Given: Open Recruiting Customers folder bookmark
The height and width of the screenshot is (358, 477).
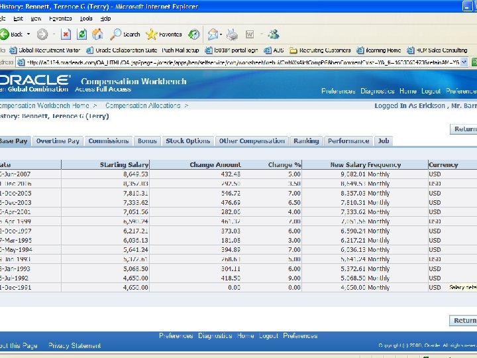Looking at the screenshot, I should [320, 50].
